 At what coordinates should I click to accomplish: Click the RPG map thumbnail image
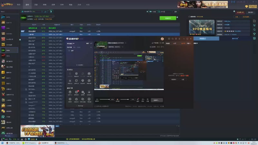tap(202, 28)
